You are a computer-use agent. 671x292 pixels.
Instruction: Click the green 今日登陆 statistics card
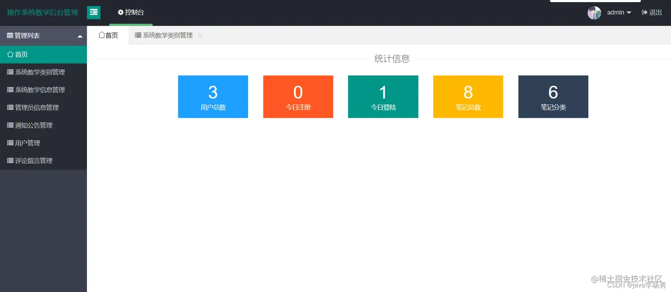click(x=383, y=97)
